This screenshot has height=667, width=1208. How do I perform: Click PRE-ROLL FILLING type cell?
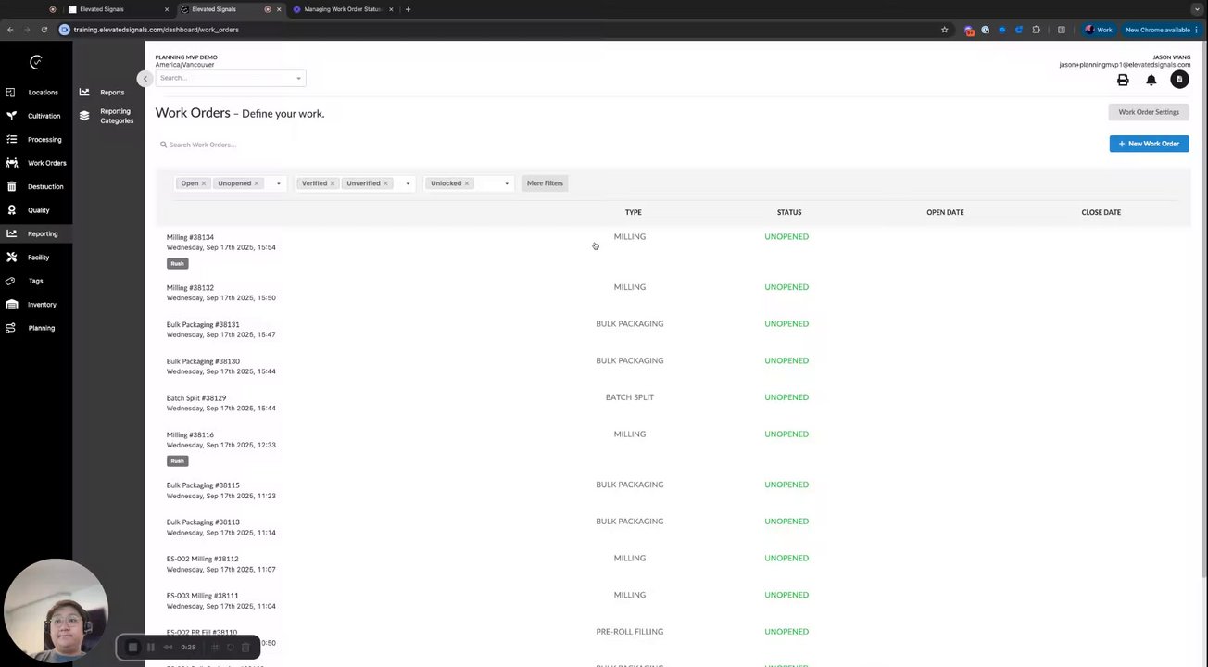tap(630, 632)
